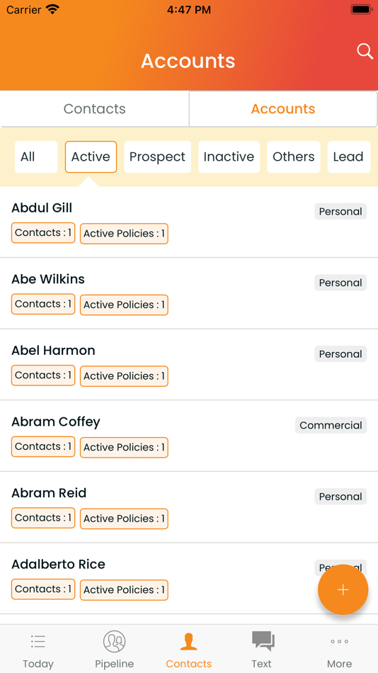Open the More ellipsis icon
The height and width of the screenshot is (673, 378).
coord(339,642)
